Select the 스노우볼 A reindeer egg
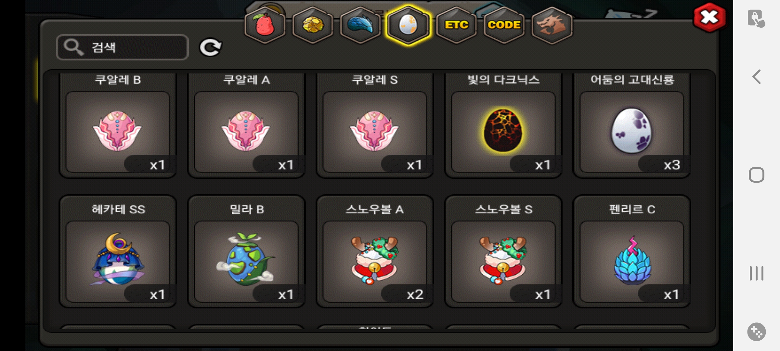780x351 pixels. (x=374, y=251)
